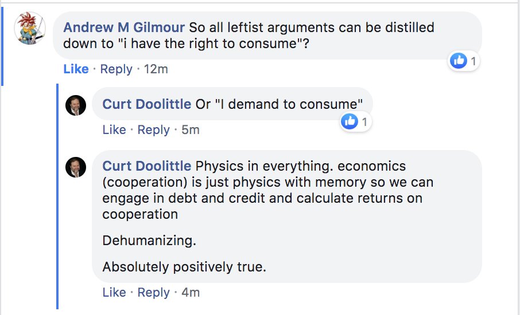Image resolution: width=520 pixels, height=315 pixels.
Task: Click Curt's avatar beside "I demand to consume"
Action: tap(76, 105)
